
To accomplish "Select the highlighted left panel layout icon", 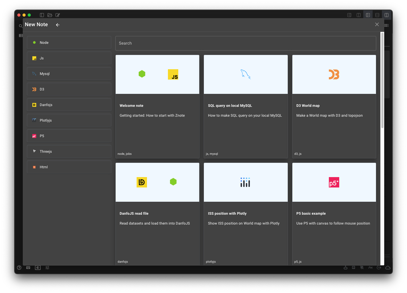I will click(x=368, y=15).
